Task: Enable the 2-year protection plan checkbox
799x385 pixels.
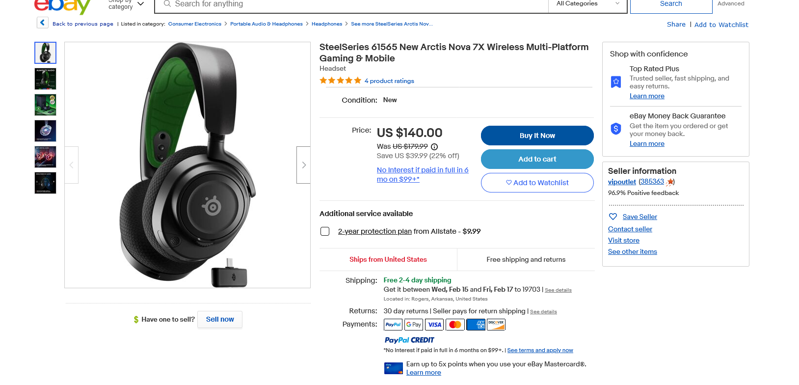Action: (325, 231)
